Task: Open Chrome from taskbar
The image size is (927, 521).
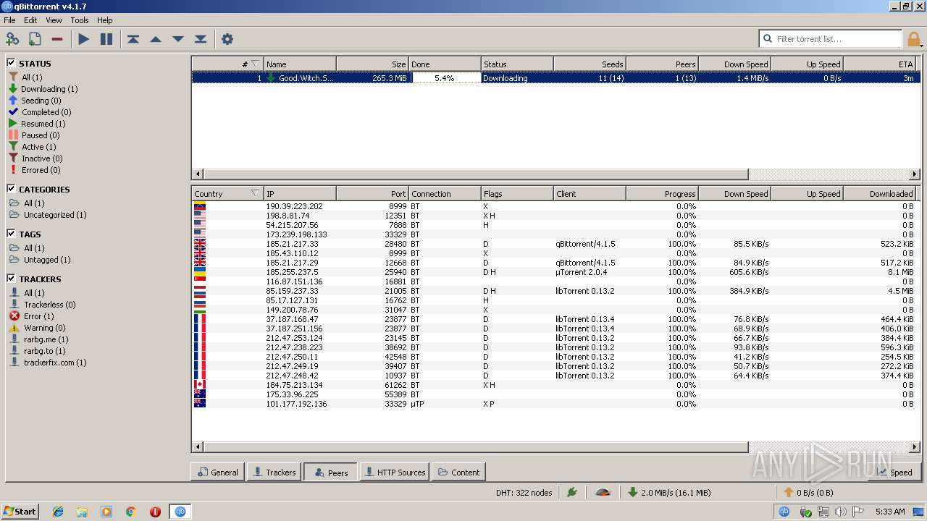Action: (131, 512)
